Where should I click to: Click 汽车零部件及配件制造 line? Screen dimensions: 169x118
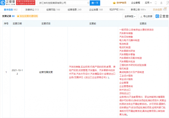pos(131,58)
